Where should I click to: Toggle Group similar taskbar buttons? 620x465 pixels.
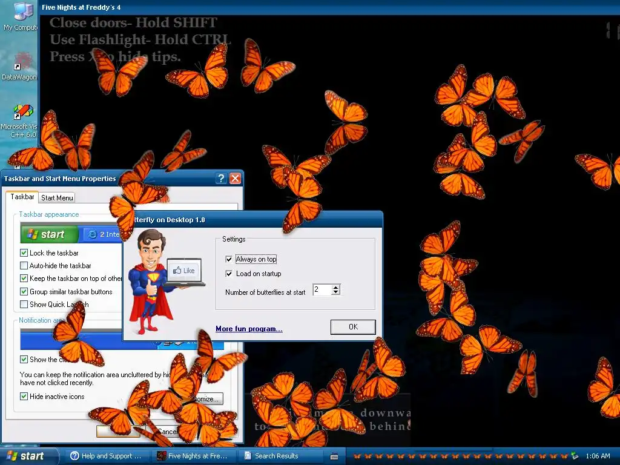(x=24, y=291)
